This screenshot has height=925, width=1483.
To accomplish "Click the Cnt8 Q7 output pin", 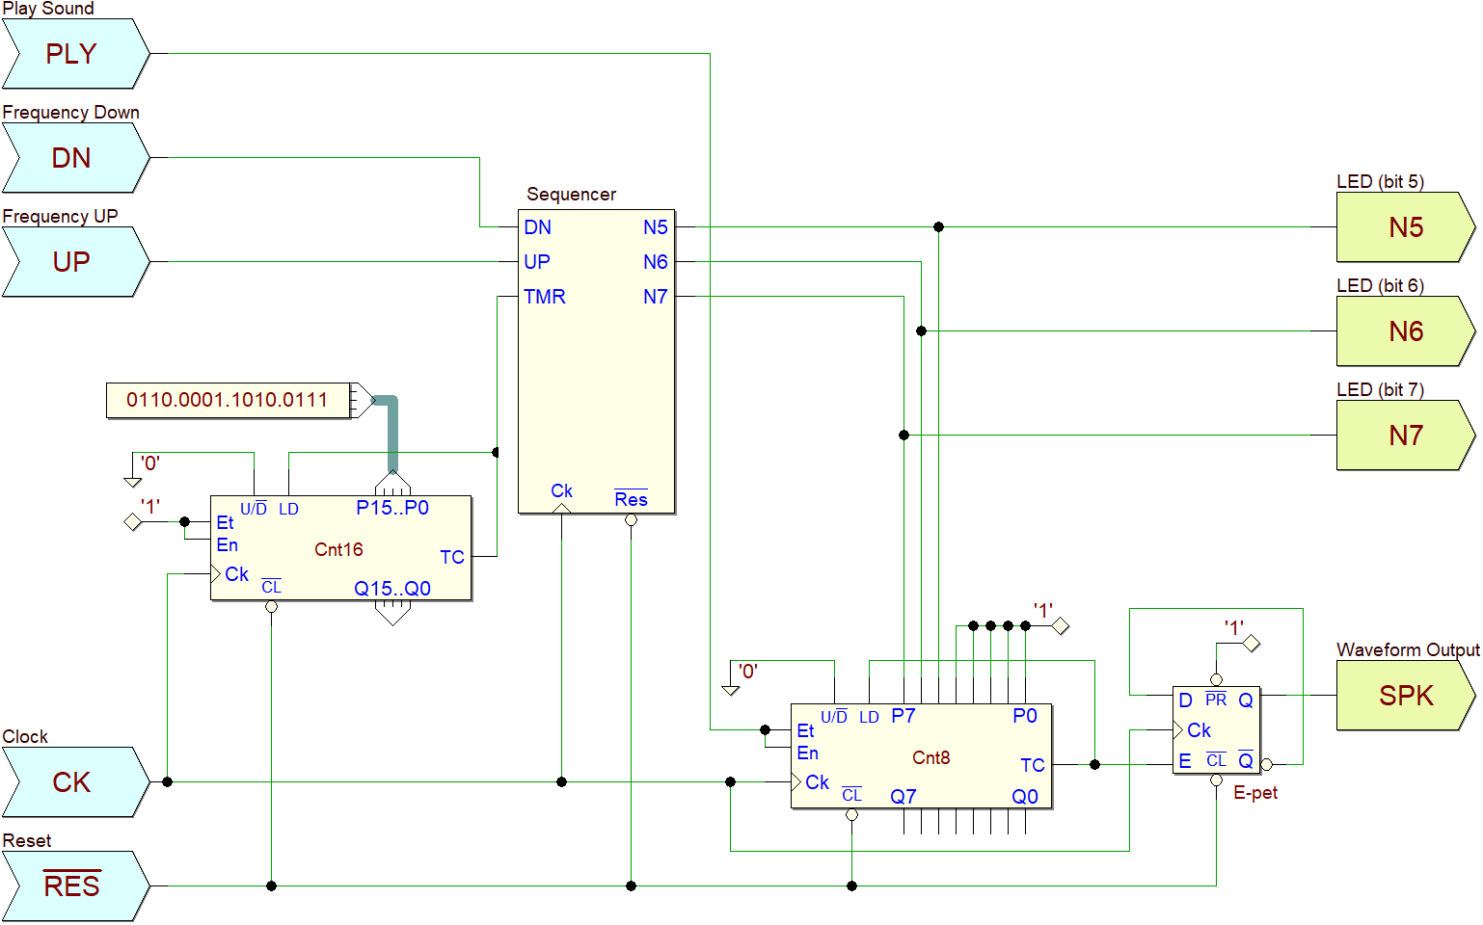I will click(x=903, y=797).
